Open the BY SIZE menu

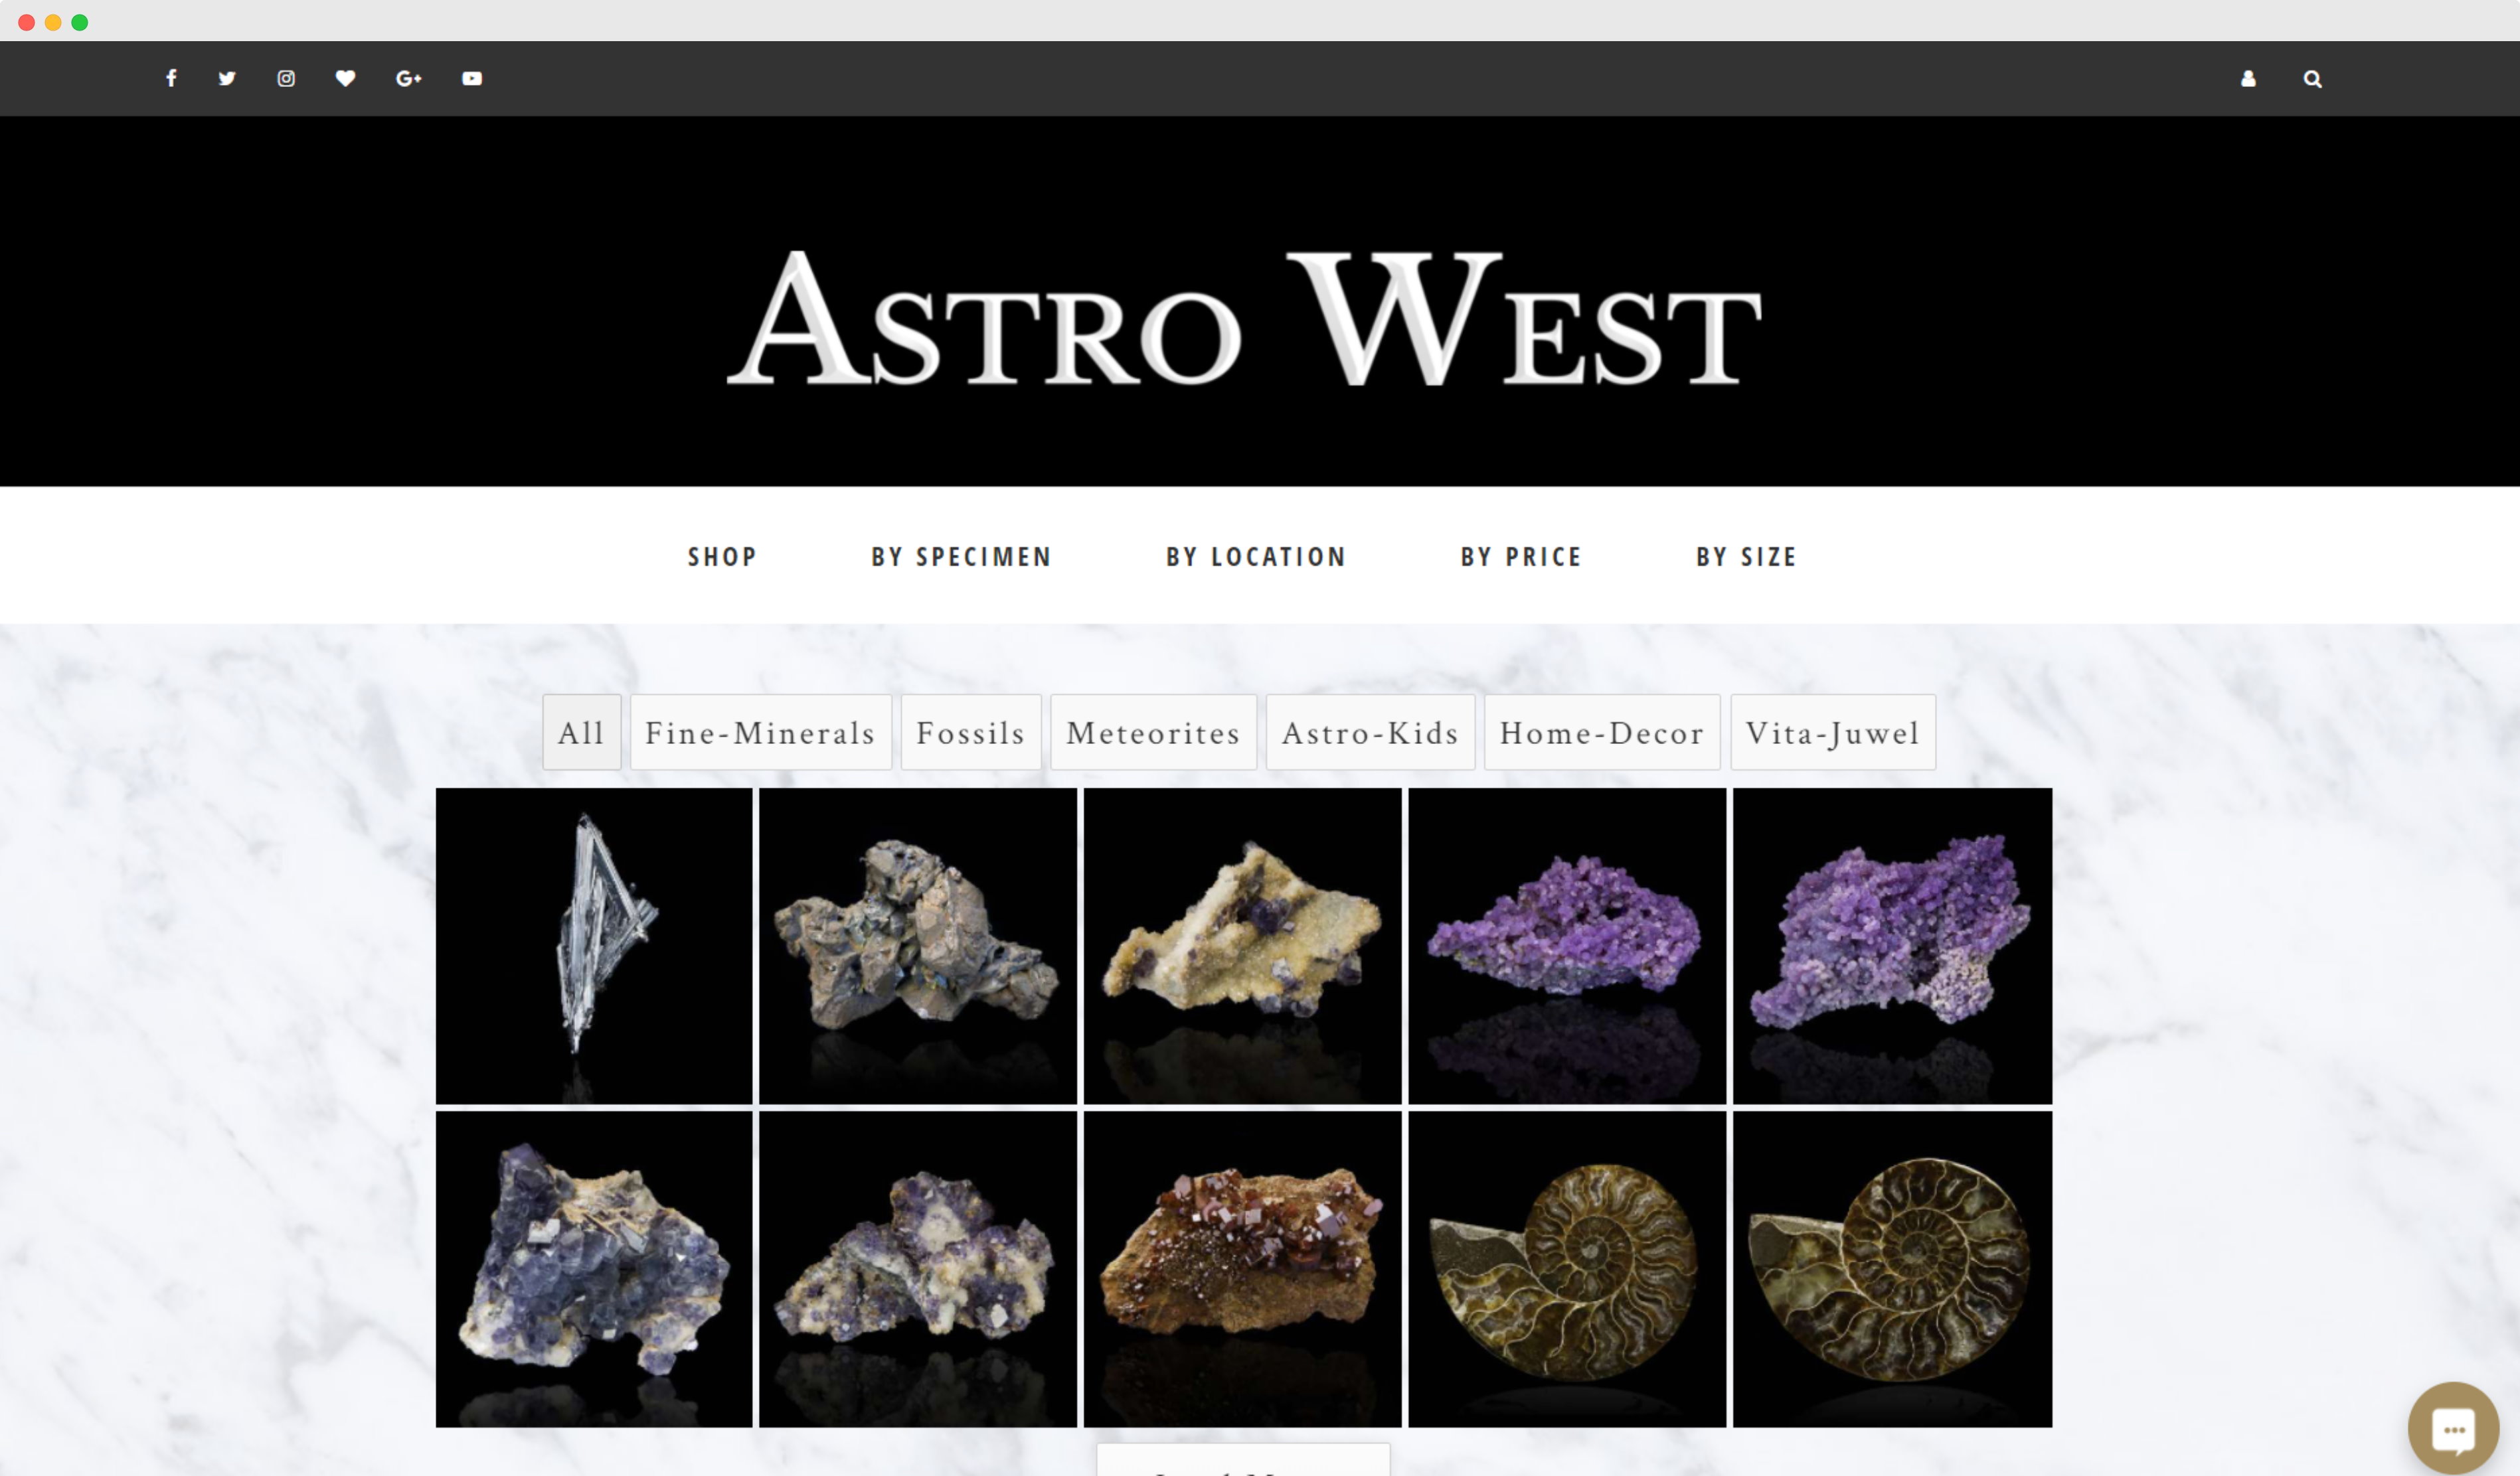[x=1746, y=557]
